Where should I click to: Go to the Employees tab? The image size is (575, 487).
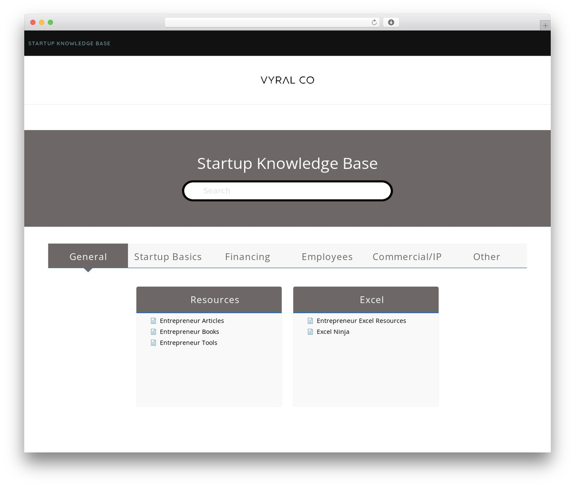(x=327, y=256)
